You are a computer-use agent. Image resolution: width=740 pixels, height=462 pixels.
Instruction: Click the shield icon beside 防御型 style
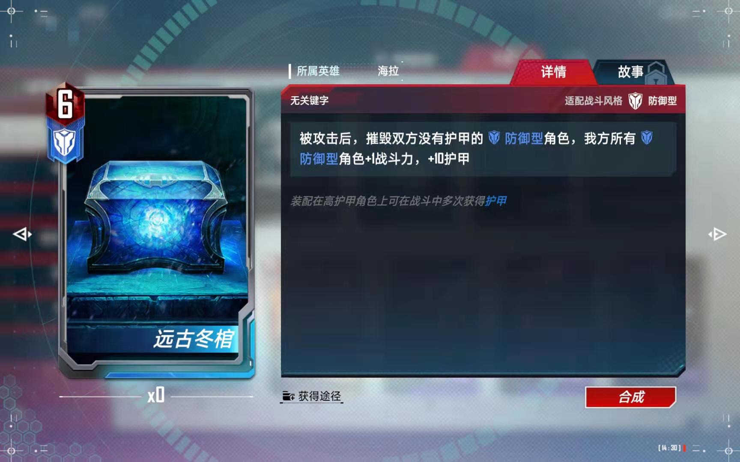635,101
